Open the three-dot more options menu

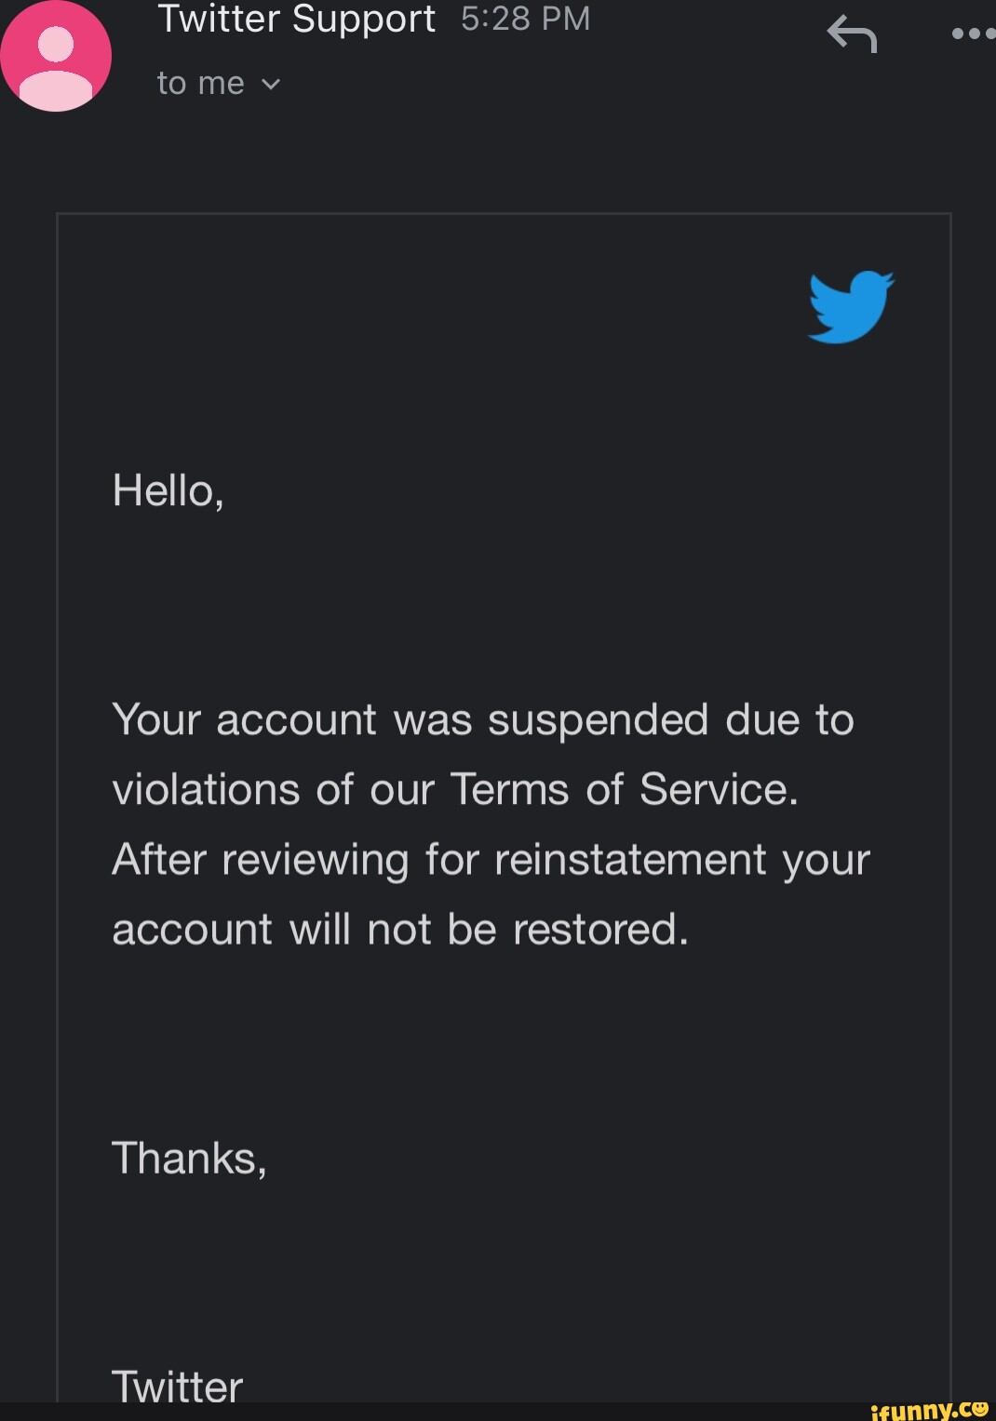pos(973,34)
